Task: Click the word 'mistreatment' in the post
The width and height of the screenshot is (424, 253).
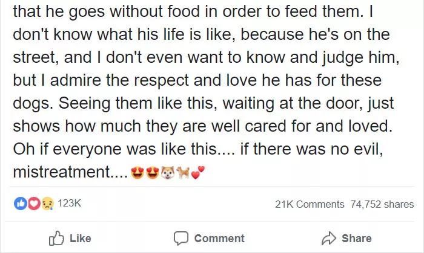Action: [62, 171]
